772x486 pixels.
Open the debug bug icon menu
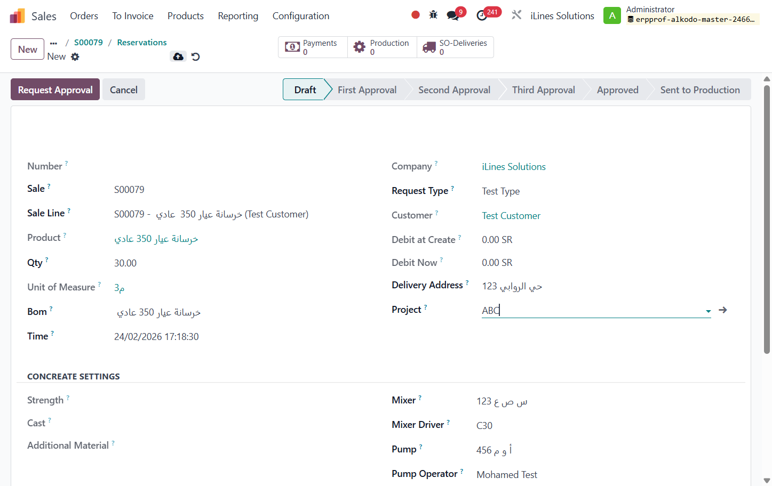433,15
